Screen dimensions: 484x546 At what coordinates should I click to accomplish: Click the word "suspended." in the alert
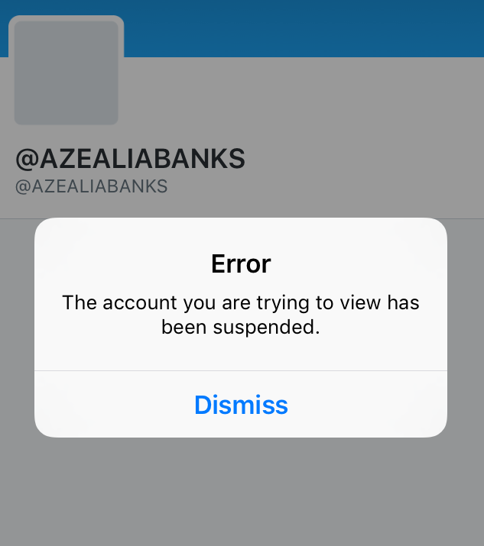tap(266, 328)
